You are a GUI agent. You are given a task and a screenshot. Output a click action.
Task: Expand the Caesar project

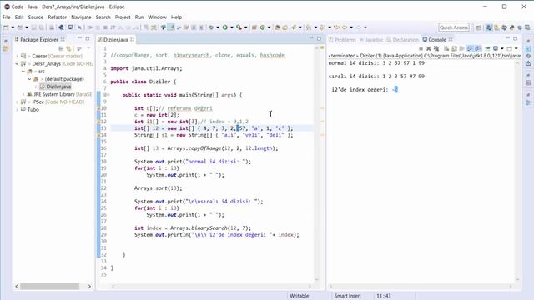click(x=17, y=56)
